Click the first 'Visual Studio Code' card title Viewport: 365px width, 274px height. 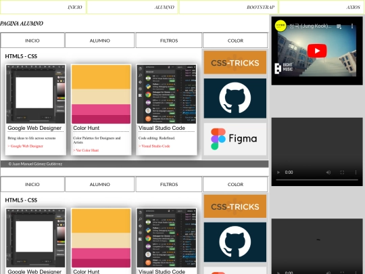click(x=162, y=128)
